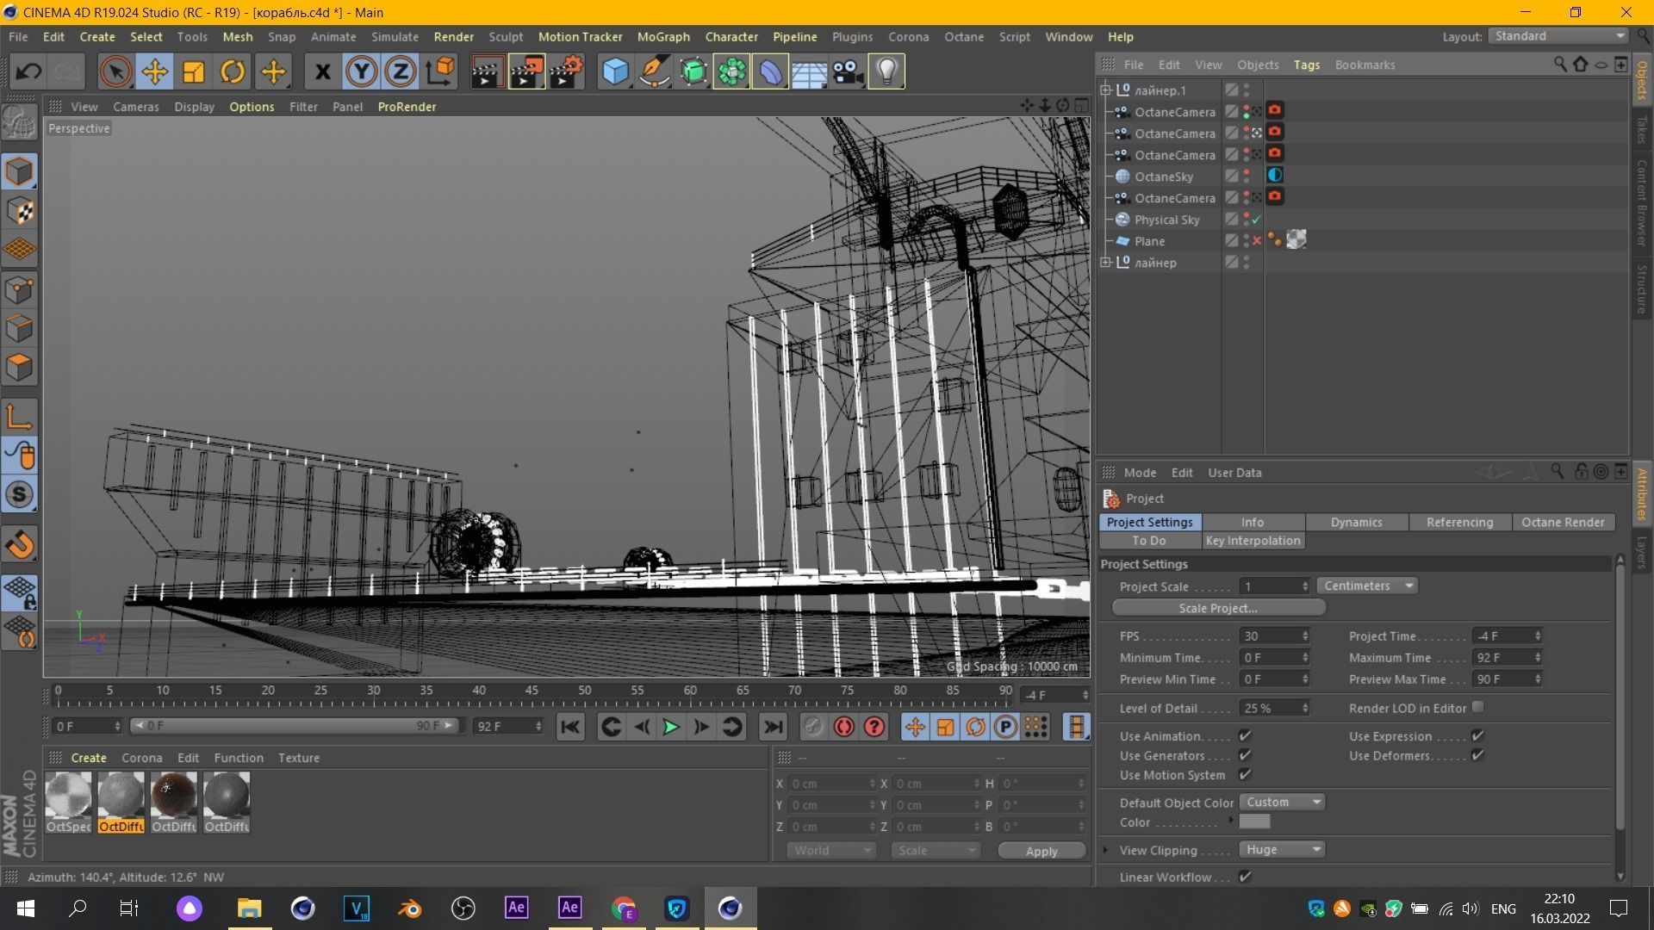Activate the Move tool
This screenshot has width=1654, height=930.
(x=155, y=71)
